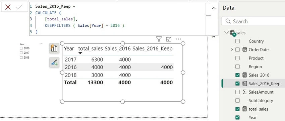
Task: Cancel the formula edit with the X icon
Action: (8, 7)
